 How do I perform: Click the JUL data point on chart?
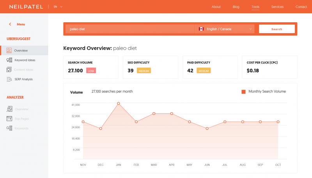click(225, 122)
